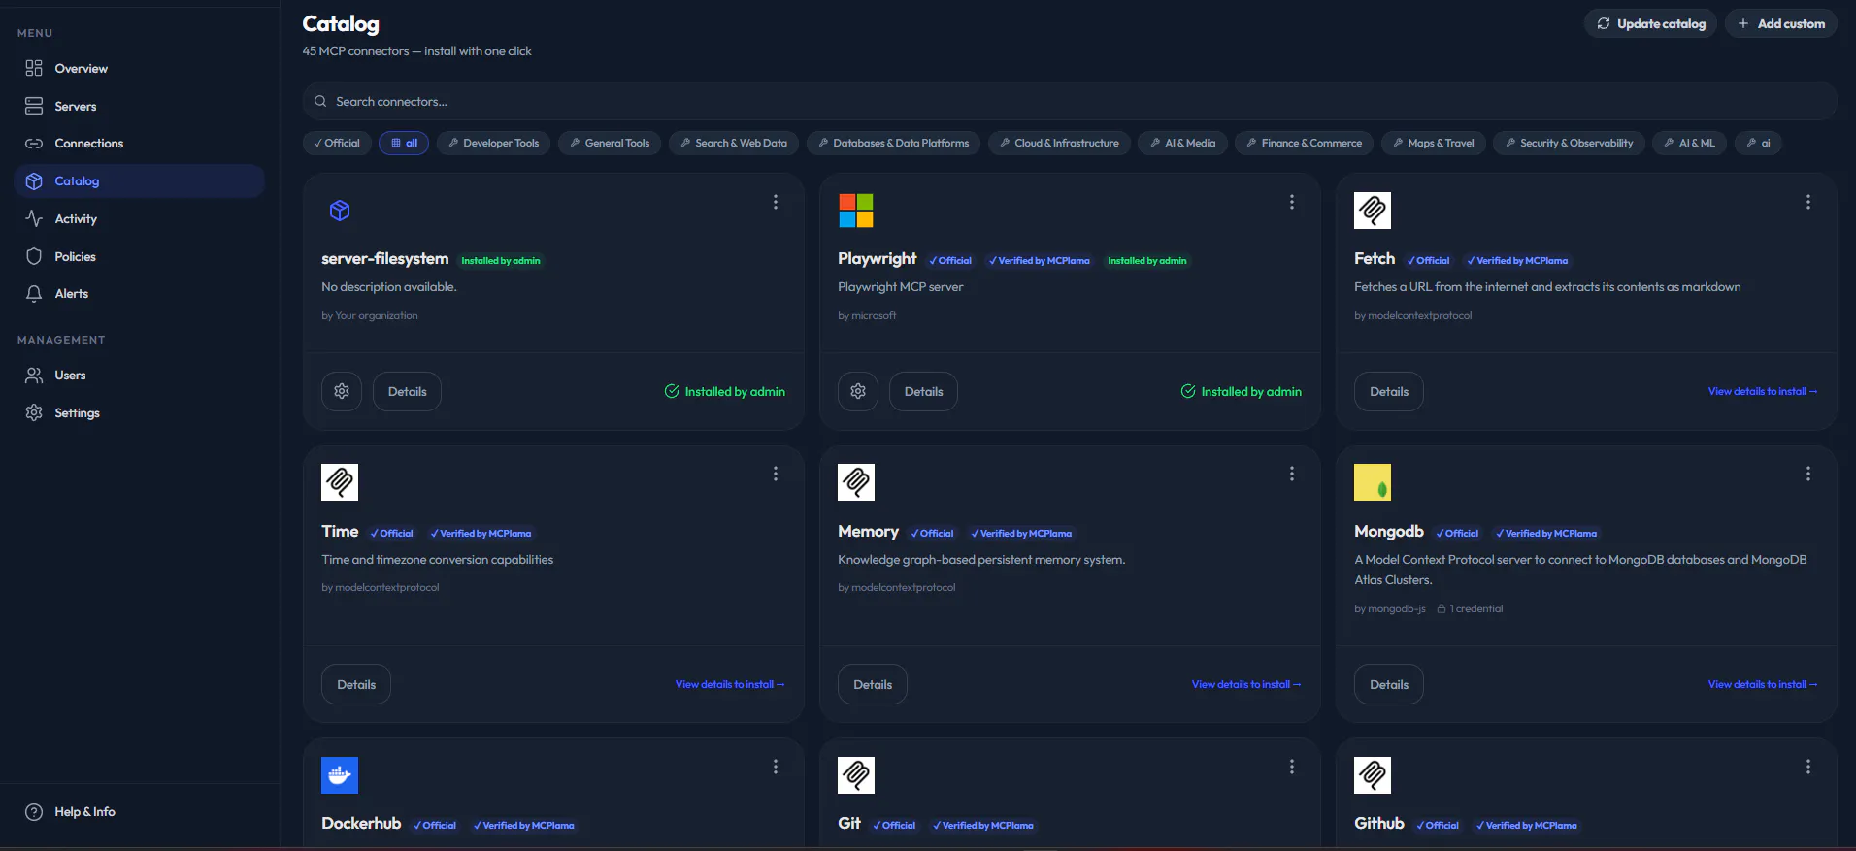
Task: Click the Add custom button
Action: coord(1781,23)
